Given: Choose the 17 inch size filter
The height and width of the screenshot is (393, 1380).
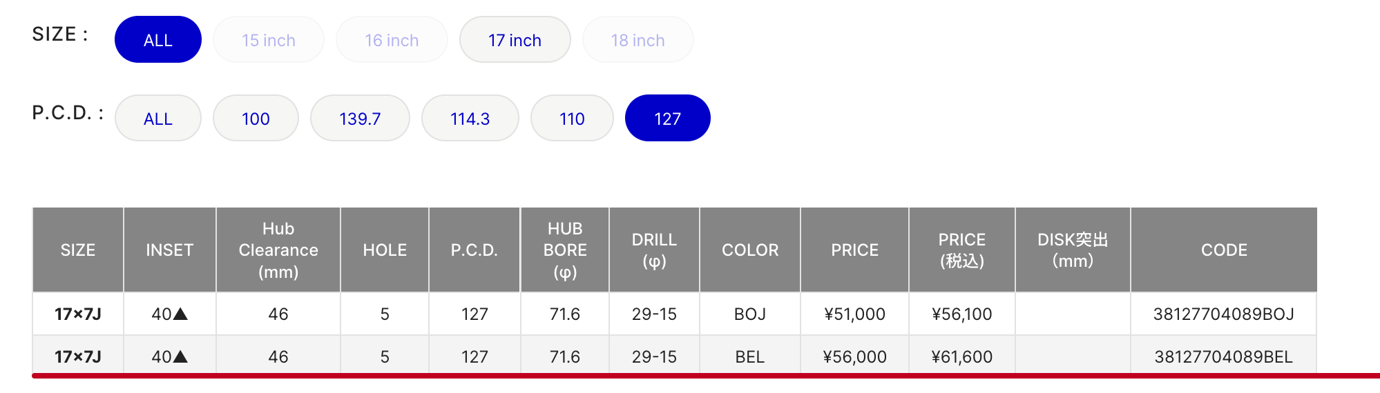Looking at the screenshot, I should (x=515, y=40).
